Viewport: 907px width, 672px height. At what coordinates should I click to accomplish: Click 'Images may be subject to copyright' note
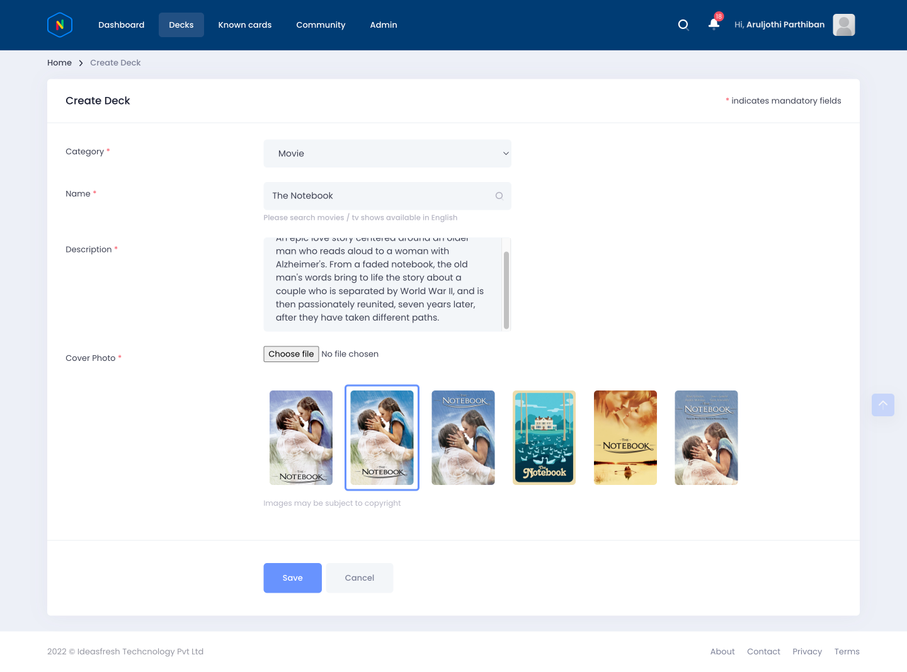[x=332, y=503]
